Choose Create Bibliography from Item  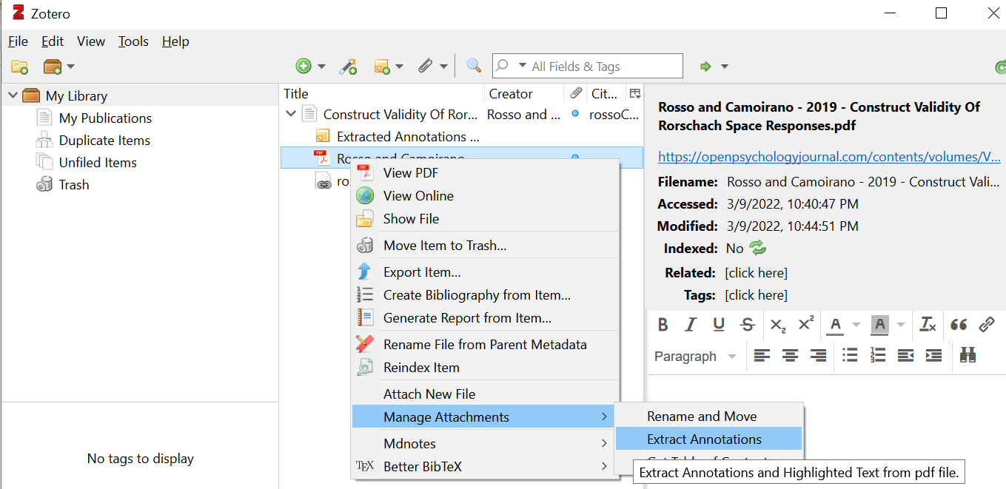[x=477, y=295]
